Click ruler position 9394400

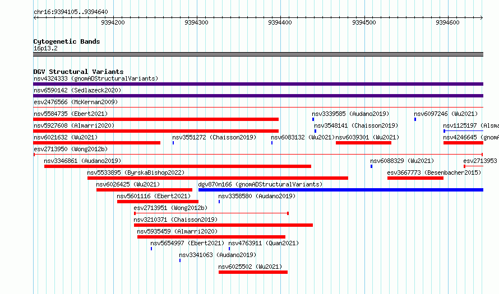click(x=280, y=22)
